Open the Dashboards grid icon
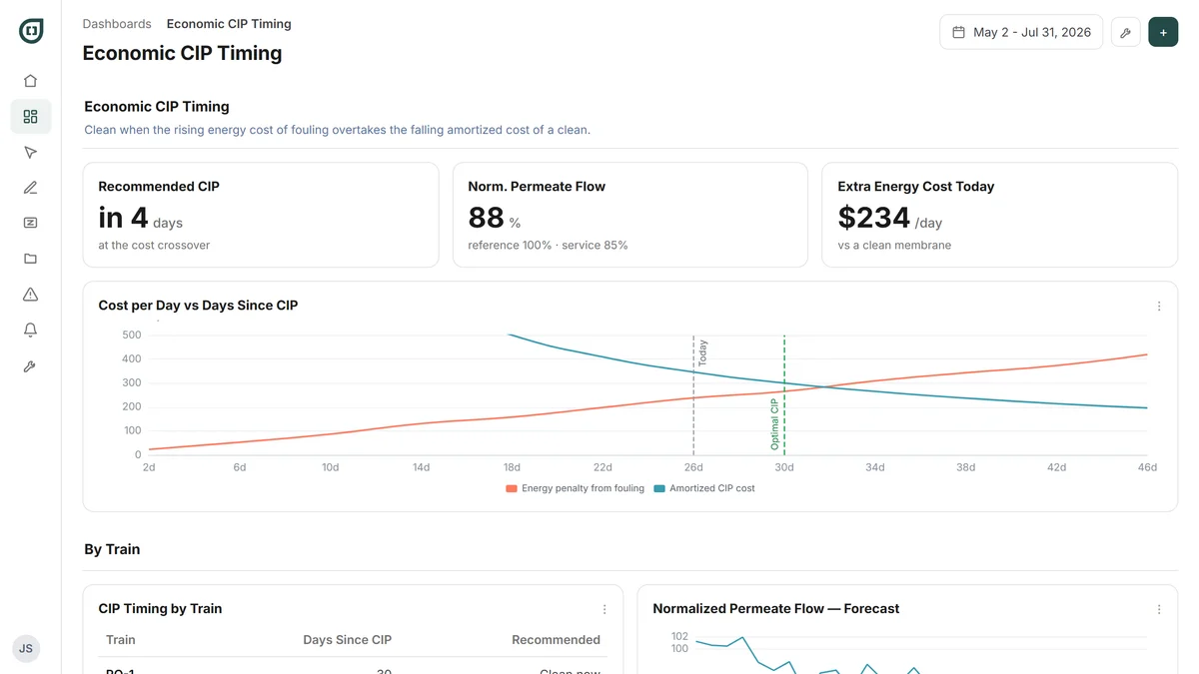1199x674 pixels. 30,117
